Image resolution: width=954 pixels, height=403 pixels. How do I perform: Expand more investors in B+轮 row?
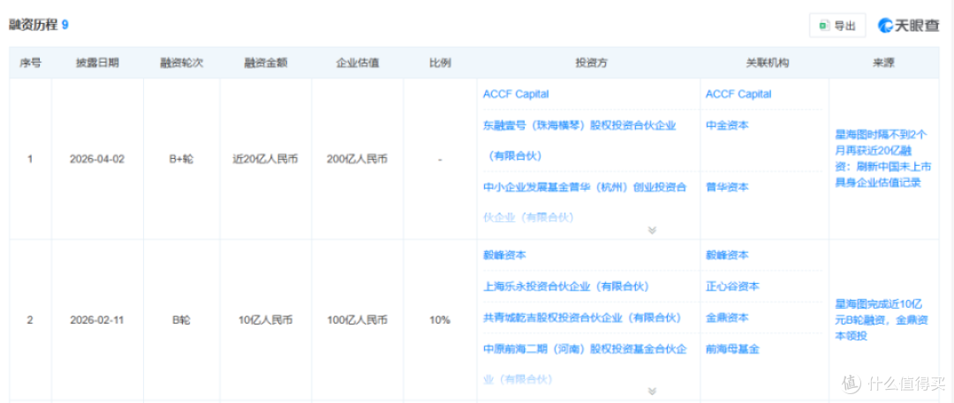click(652, 230)
